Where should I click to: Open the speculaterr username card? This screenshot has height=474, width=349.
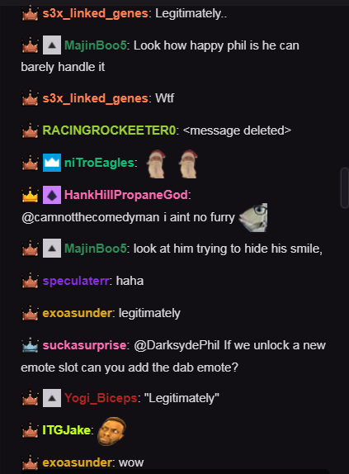tap(75, 281)
